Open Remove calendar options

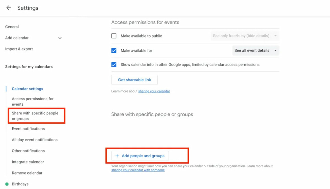pyautogui.click(x=27, y=173)
